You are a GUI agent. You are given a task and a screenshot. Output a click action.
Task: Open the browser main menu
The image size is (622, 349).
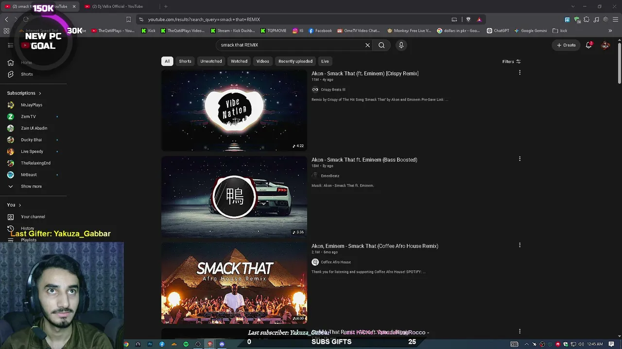click(615, 19)
